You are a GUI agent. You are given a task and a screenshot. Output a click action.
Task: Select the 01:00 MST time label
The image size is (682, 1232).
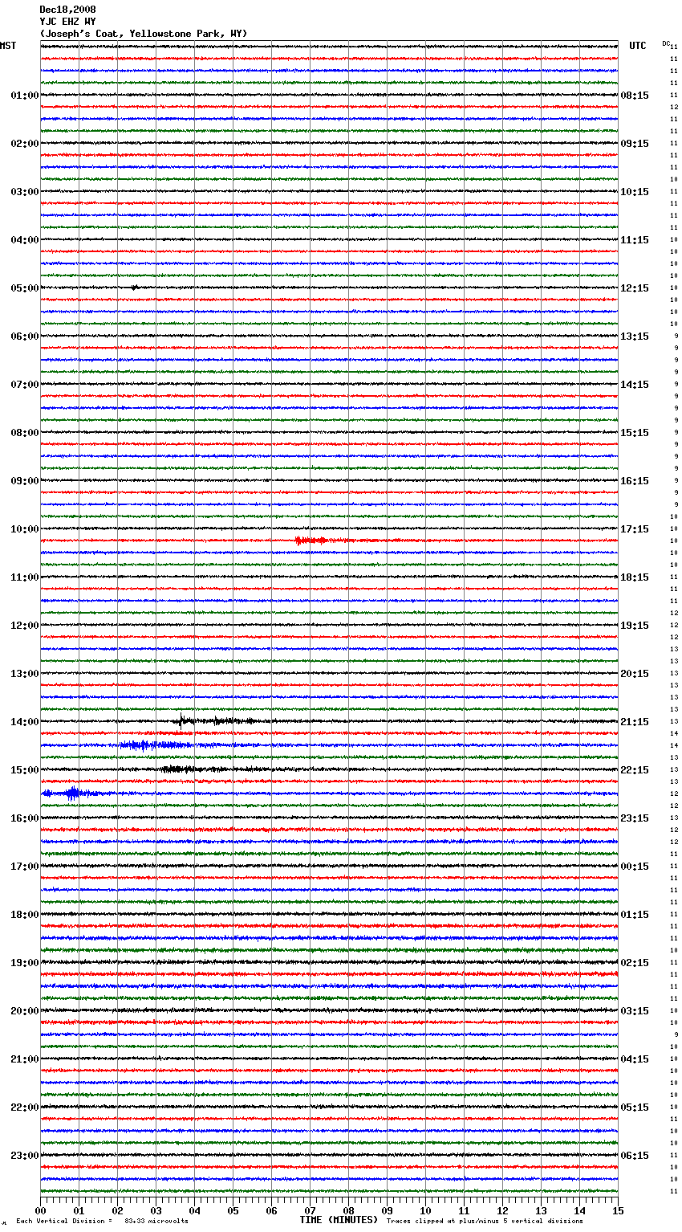25,96
